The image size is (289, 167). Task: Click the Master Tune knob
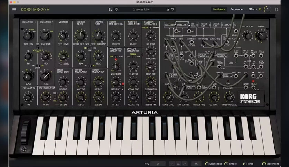click(248, 36)
